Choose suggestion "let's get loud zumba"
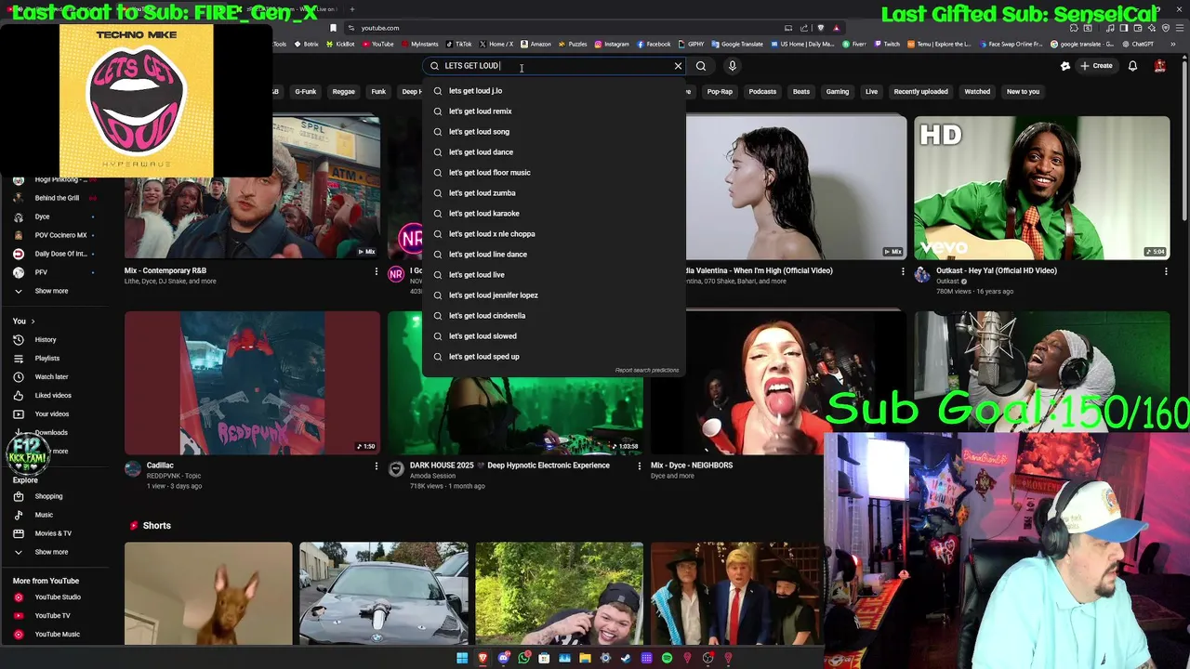The image size is (1190, 669). 554,193
